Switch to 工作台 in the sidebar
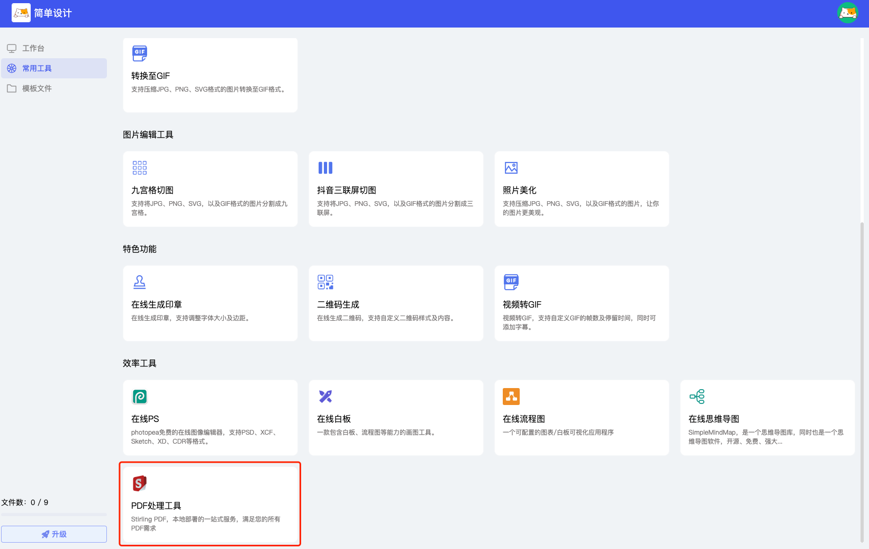Viewport: 869px width, 549px height. pyautogui.click(x=33, y=48)
